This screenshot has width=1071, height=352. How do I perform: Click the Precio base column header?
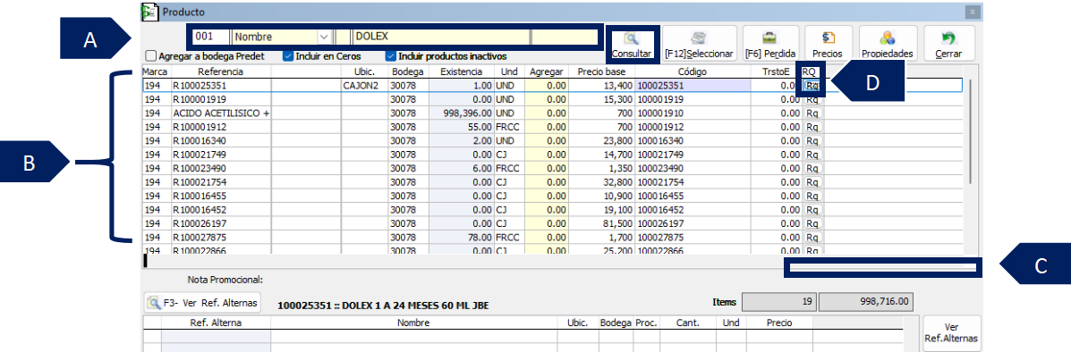pyautogui.click(x=602, y=71)
